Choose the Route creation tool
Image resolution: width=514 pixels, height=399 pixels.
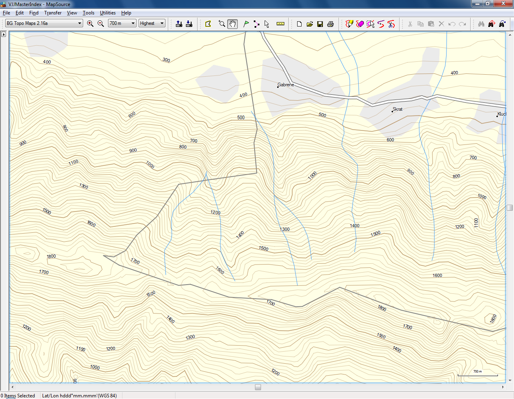[257, 24]
